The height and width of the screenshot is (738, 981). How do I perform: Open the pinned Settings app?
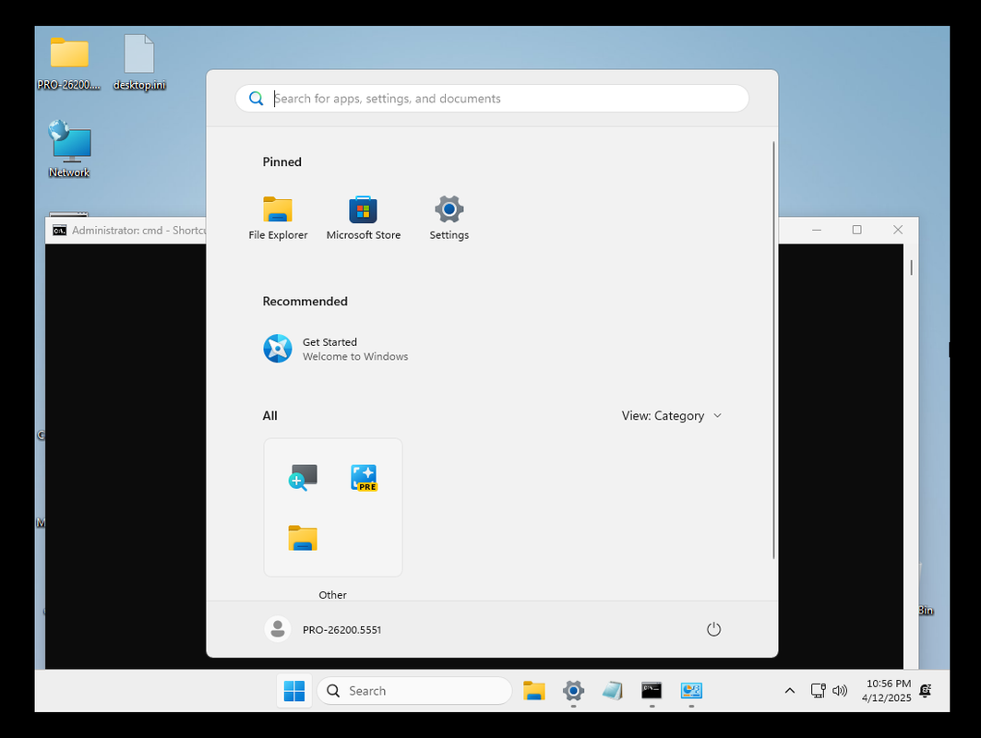point(449,219)
